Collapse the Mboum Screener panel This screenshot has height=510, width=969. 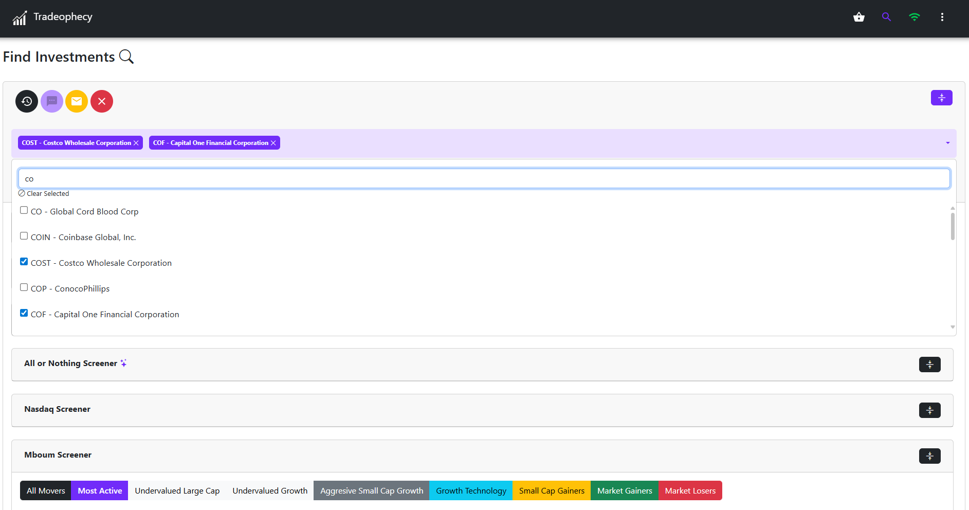coord(929,456)
